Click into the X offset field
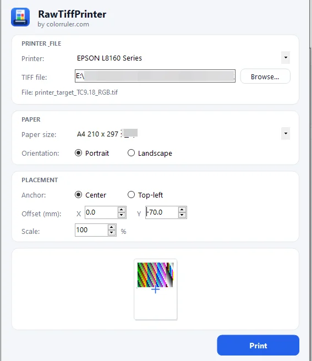The height and width of the screenshot is (361, 312). [101, 212]
